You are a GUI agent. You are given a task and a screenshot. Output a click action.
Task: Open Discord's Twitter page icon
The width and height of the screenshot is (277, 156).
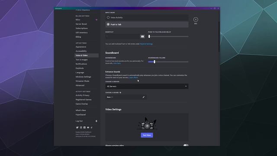(x=77, y=127)
